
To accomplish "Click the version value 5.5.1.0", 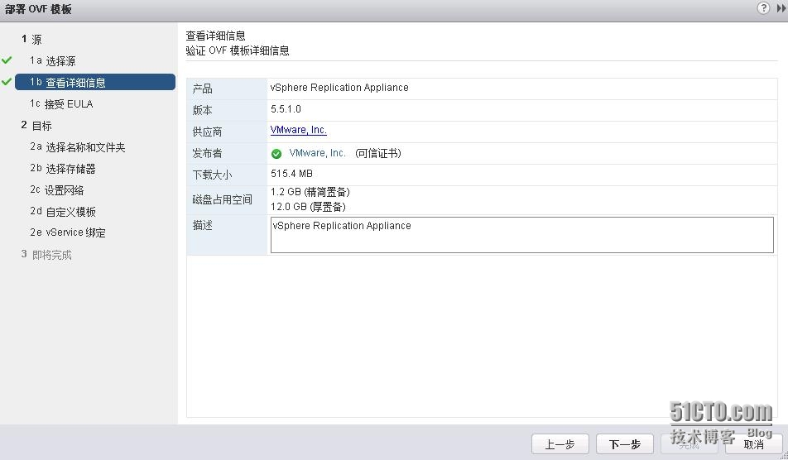I will click(x=286, y=109).
